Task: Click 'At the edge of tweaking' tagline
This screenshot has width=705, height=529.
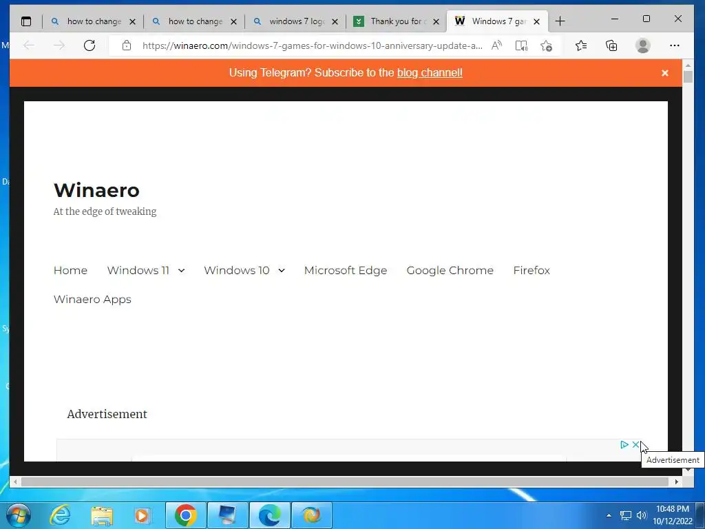Action: pyautogui.click(x=105, y=211)
